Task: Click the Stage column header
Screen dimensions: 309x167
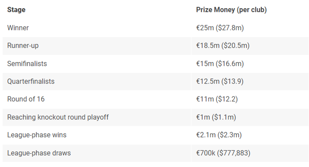Action: [x=16, y=10]
